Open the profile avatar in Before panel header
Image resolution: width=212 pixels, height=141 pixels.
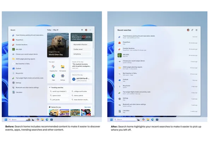[86, 30]
